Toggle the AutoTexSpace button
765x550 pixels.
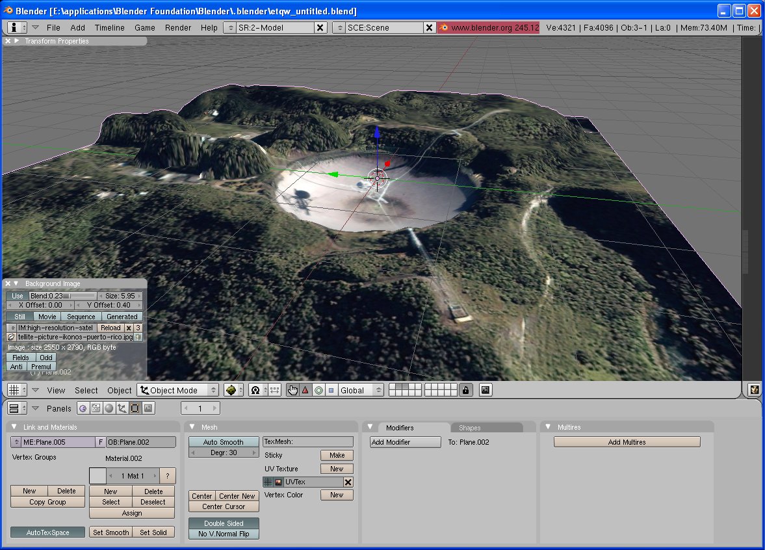[47, 532]
